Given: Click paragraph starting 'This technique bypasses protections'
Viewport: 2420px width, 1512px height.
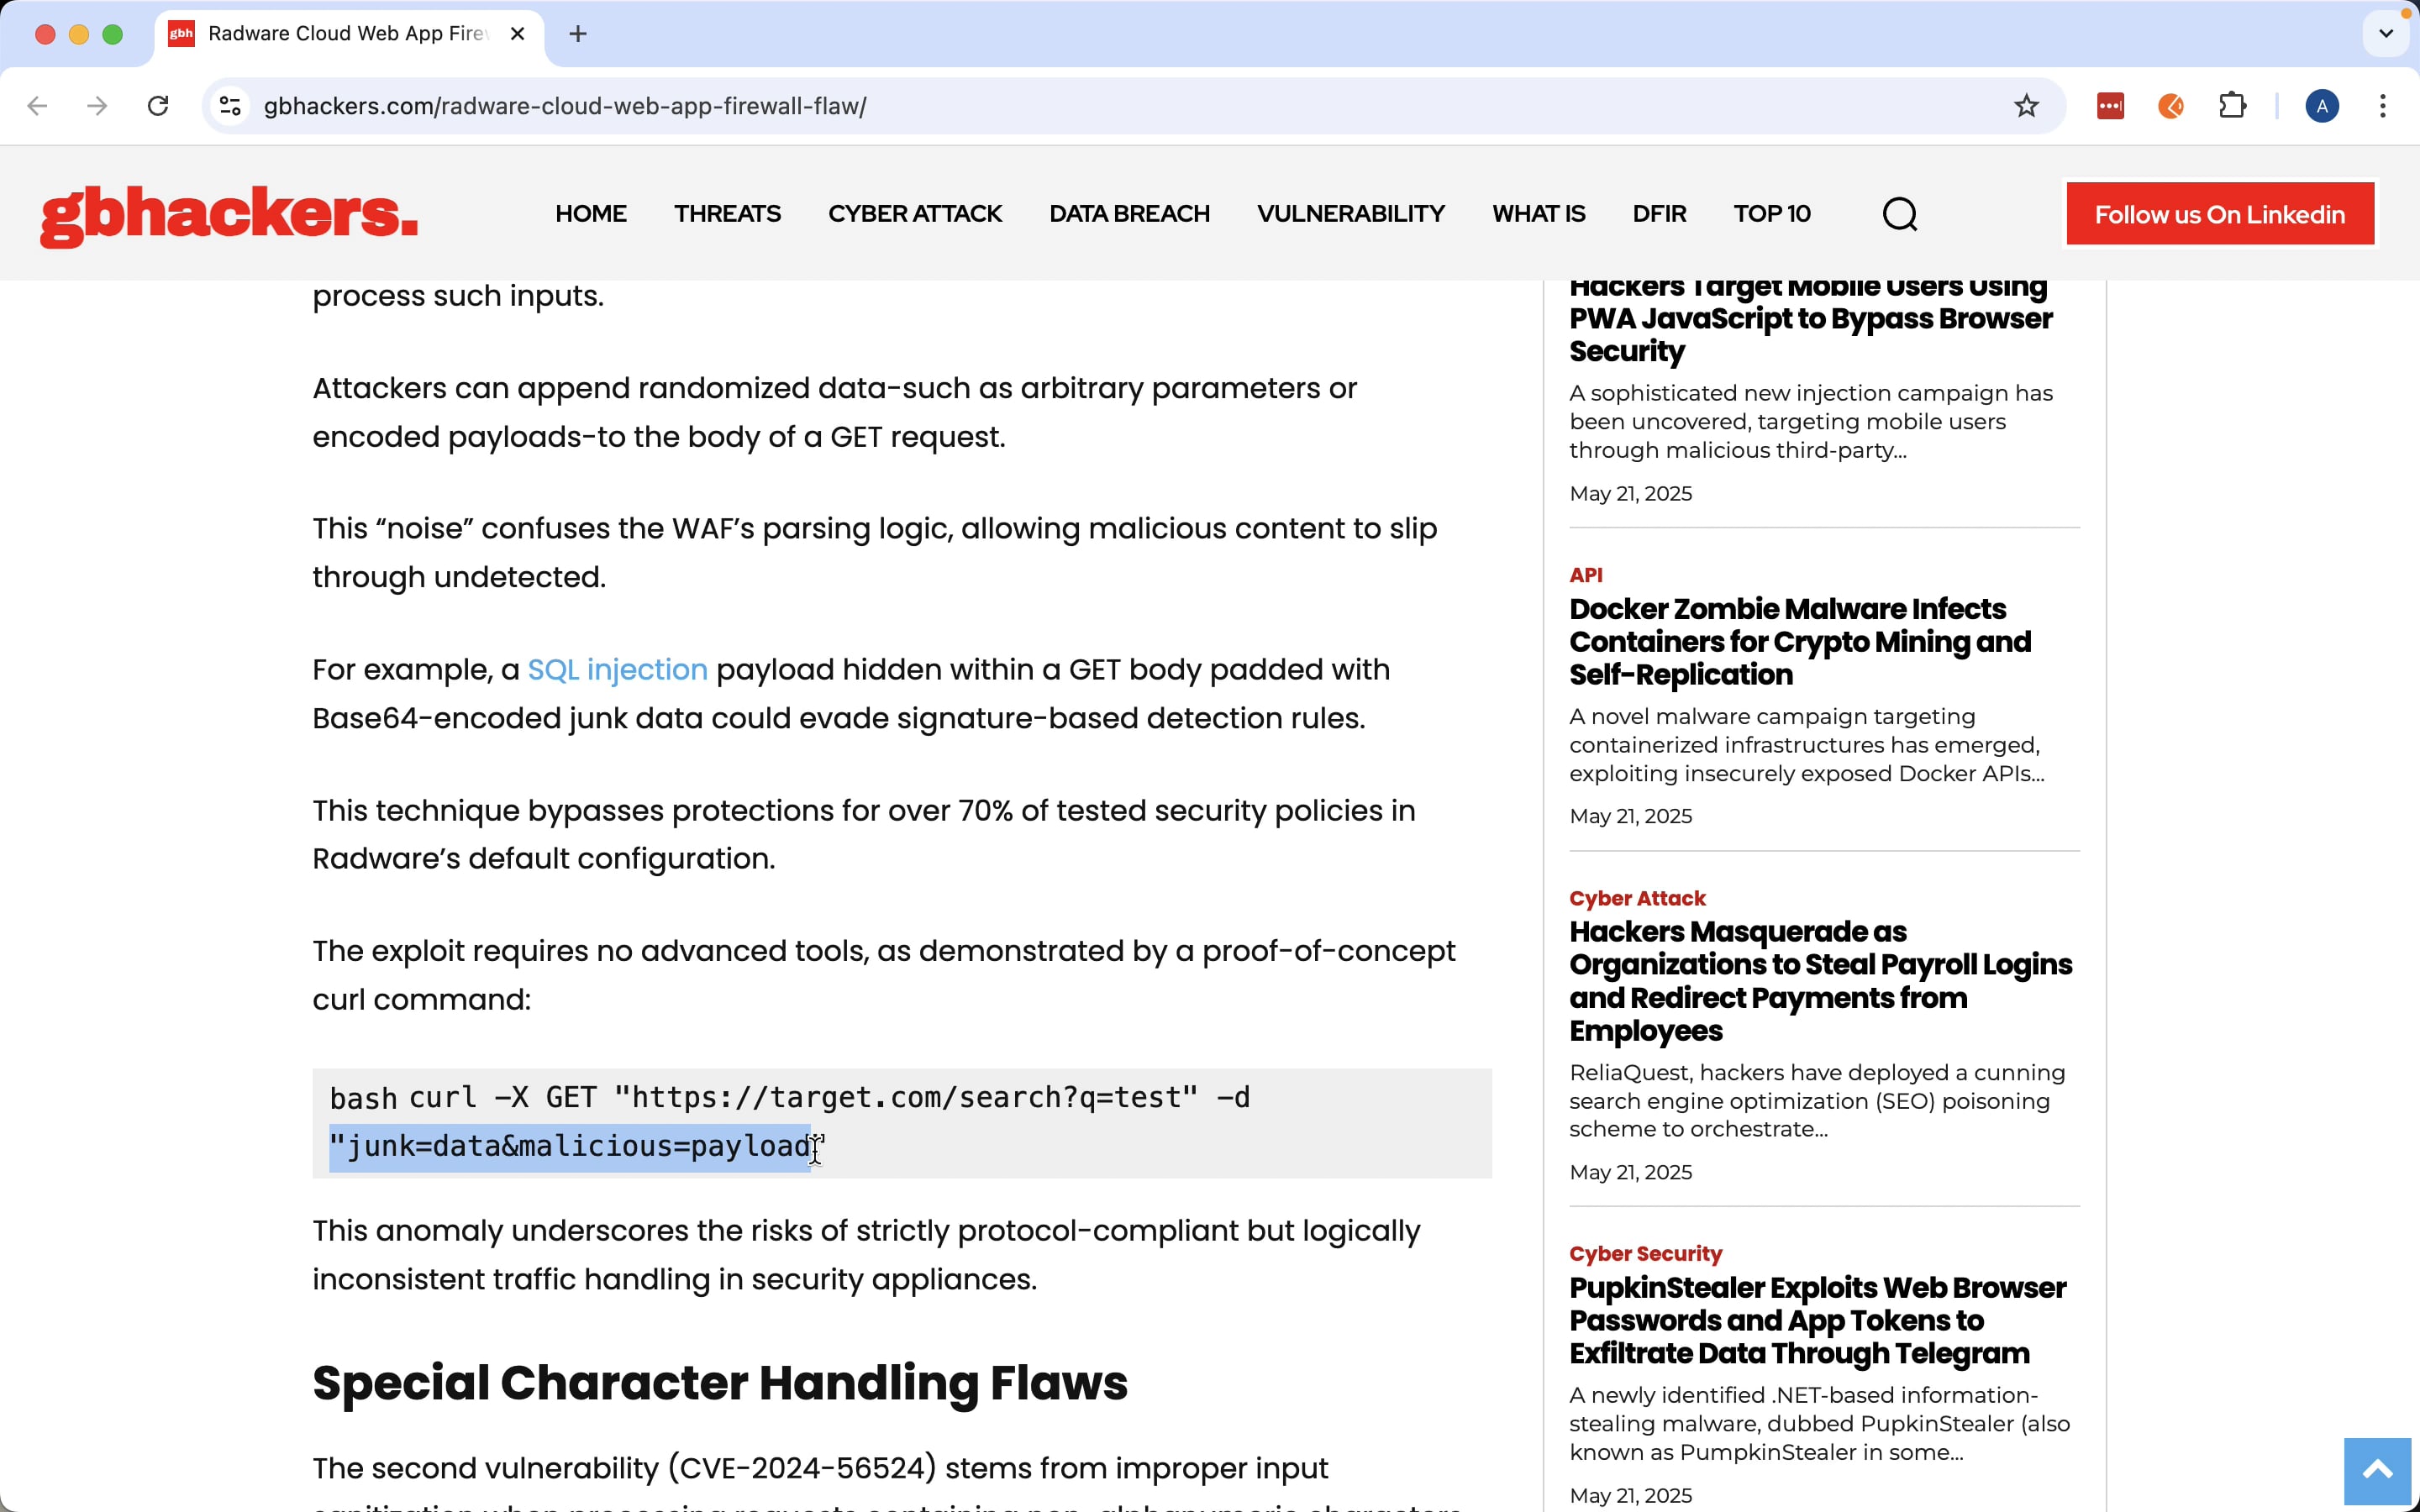Looking at the screenshot, I should coord(864,834).
